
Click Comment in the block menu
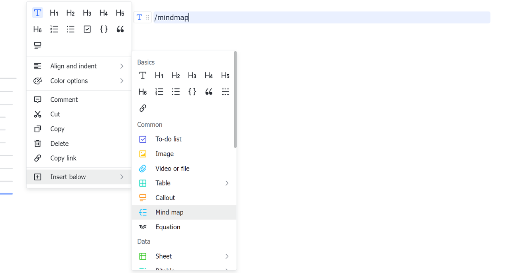tap(64, 99)
